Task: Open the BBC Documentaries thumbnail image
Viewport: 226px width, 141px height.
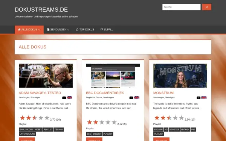Action: pos(113,76)
